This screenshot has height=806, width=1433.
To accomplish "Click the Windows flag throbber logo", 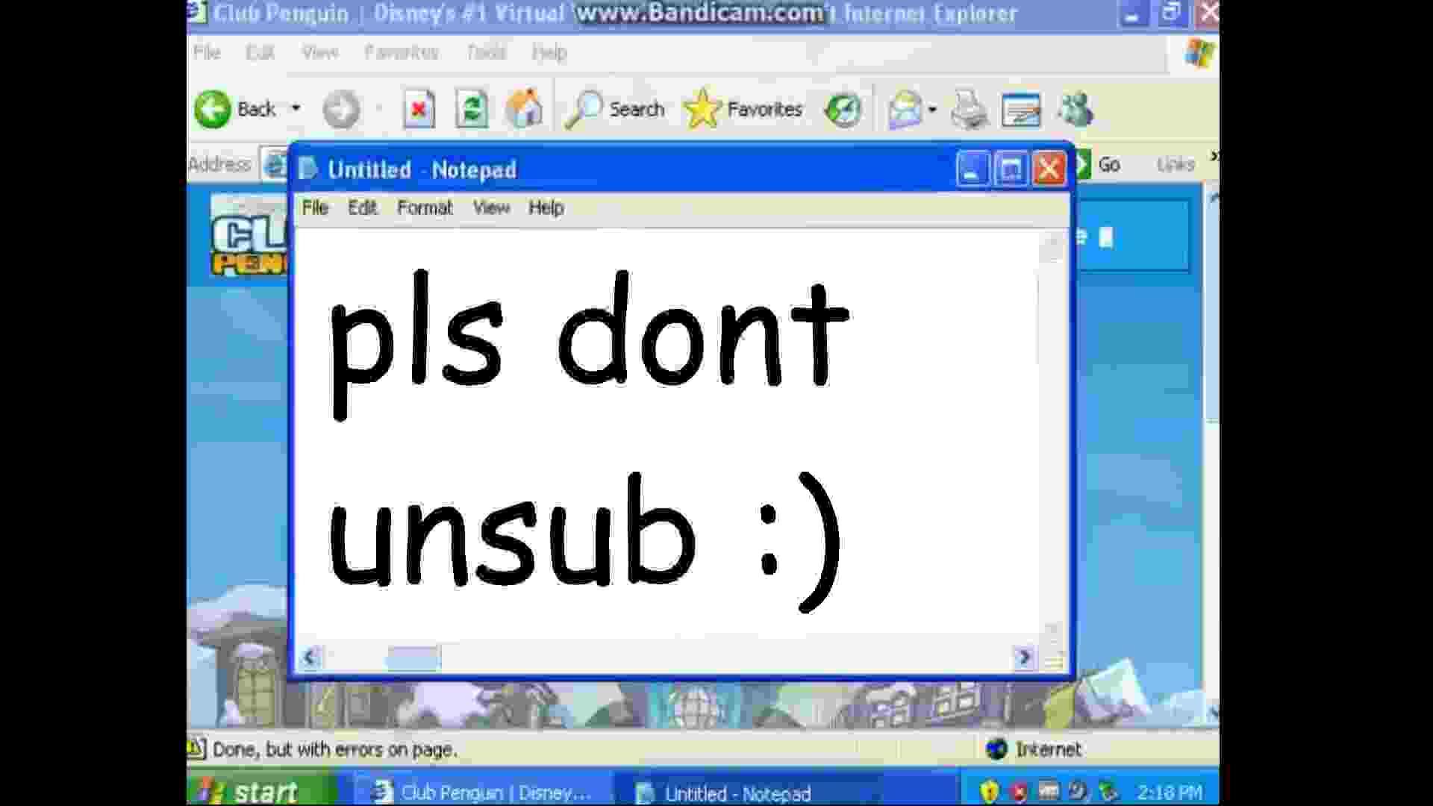I will tap(1199, 53).
